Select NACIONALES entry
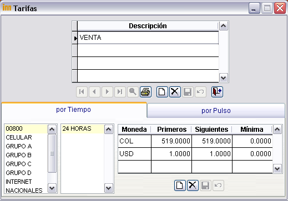This screenshot has height=201, width=288. (x=26, y=190)
